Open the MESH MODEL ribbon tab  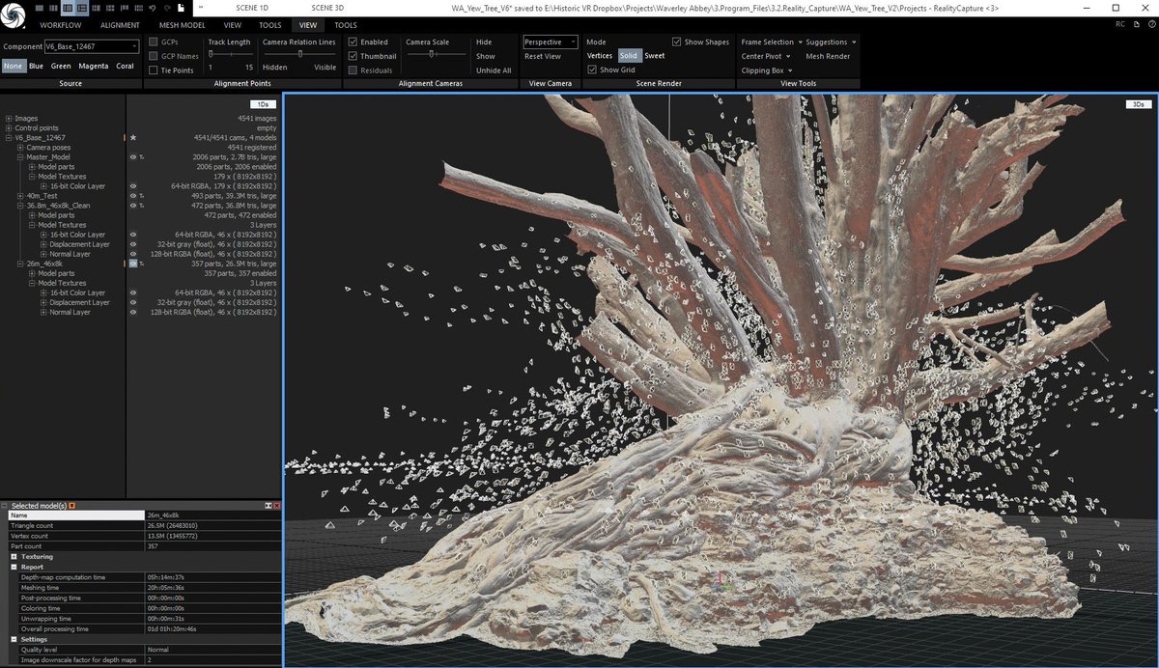(181, 25)
